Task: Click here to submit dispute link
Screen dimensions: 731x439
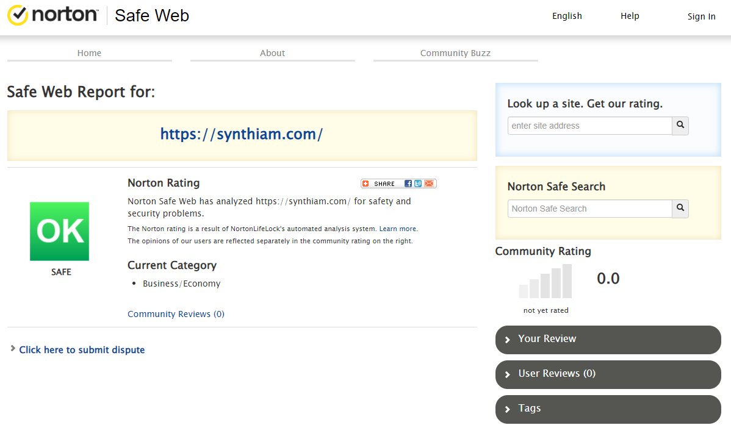Action: coord(82,349)
